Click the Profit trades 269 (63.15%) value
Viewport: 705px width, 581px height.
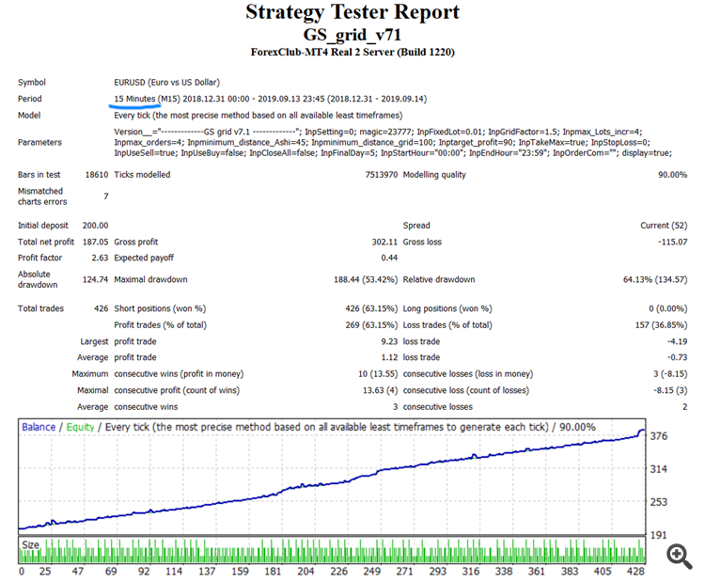(371, 325)
